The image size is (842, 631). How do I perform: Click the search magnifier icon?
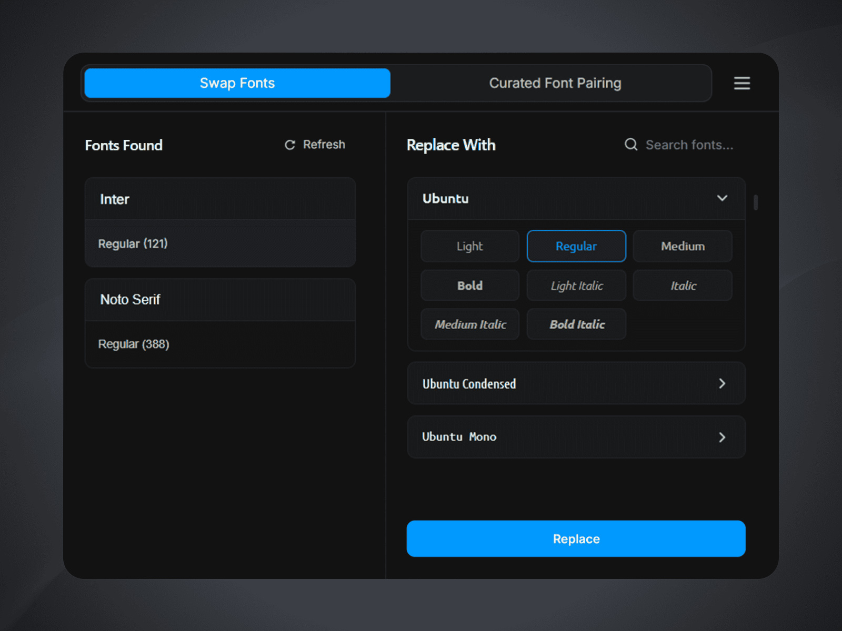(631, 145)
